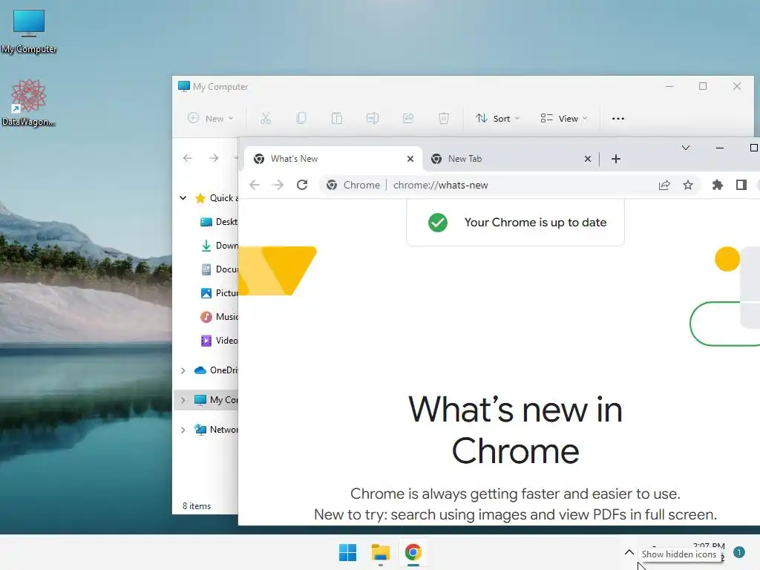Click the '8 items' status bar text
The width and height of the screenshot is (760, 570).
click(196, 506)
